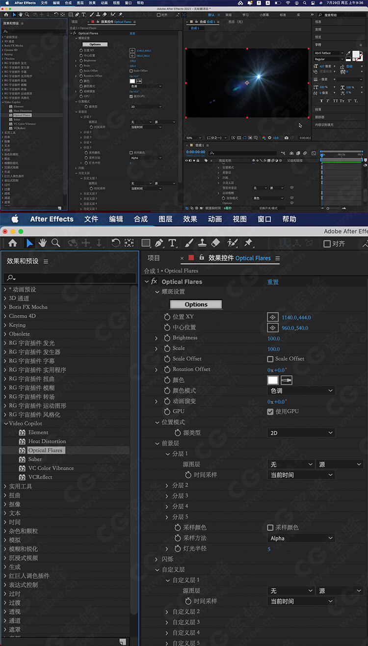Select the Rectangle shape tool in enlarged toolbar
Viewport: 368px width, 646px height.
[x=146, y=243]
